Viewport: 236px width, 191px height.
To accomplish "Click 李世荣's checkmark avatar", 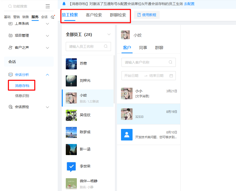I will tap(71, 167).
